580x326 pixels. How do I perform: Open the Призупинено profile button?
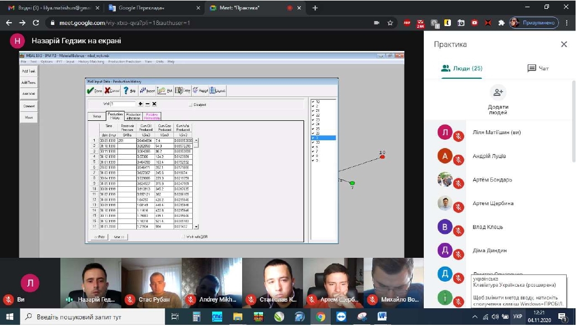[x=534, y=23]
